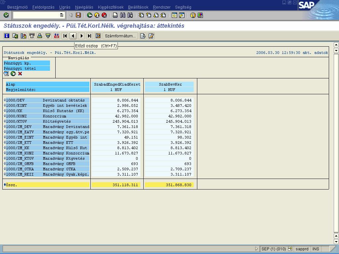Click the blue Information icon
Screen dimensions: 339x254
click(7, 36)
